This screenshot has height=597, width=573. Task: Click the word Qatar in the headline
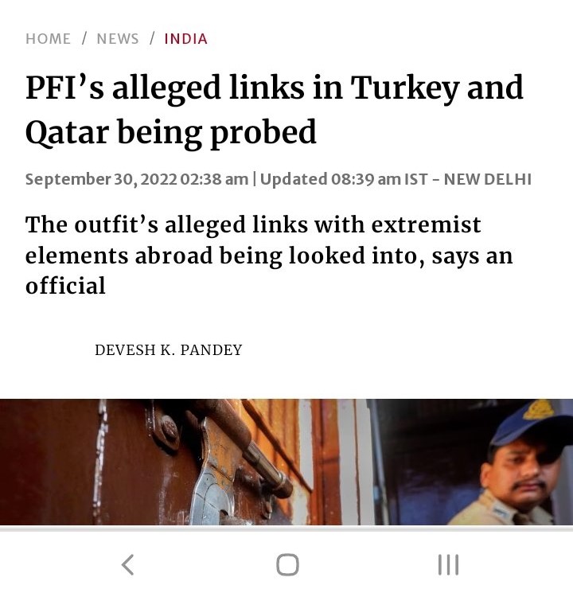pyautogui.click(x=67, y=132)
